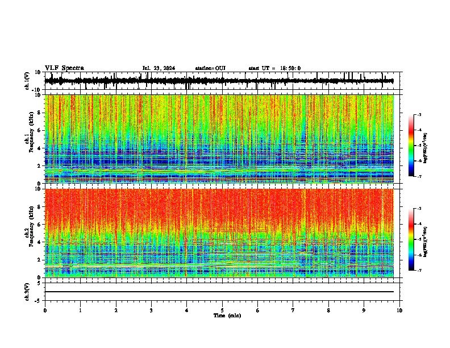This screenshot has width=450, height=348.
Task: Click the ch.1 voltage waveform trace
Action: pyautogui.click(x=219, y=81)
